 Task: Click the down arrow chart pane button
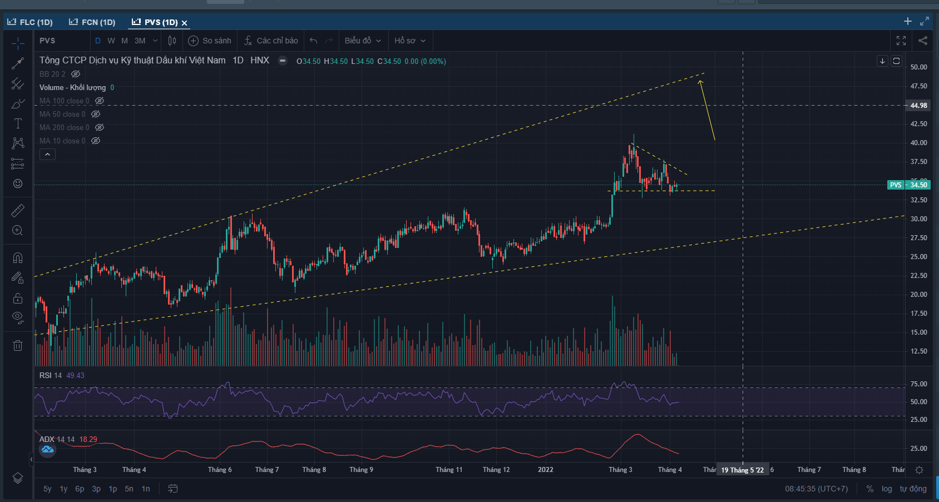tap(882, 61)
